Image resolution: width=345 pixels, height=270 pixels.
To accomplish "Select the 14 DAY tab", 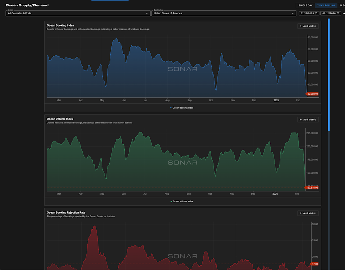I will [x=341, y=5].
